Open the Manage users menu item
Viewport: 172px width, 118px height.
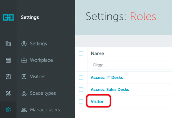tap(45, 110)
